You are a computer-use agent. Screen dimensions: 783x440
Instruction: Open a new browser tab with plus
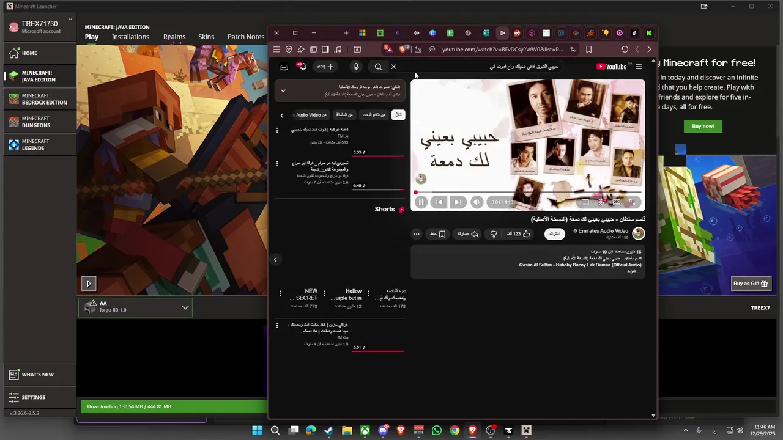(346, 33)
